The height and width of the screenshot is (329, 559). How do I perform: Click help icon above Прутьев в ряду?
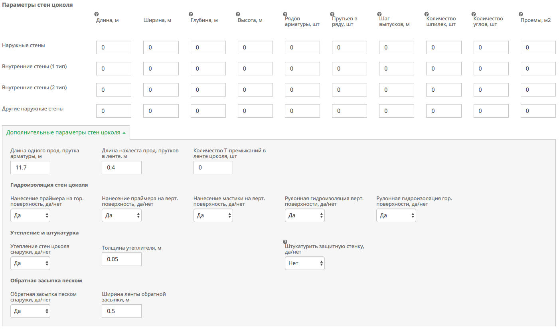332,14
